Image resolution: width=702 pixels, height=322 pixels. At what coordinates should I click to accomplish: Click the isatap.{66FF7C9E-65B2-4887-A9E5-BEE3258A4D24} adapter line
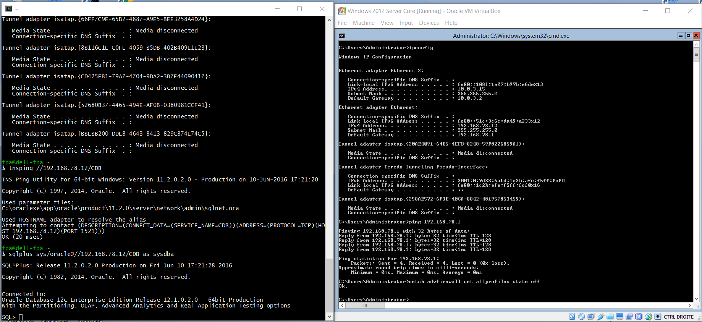[x=107, y=19]
